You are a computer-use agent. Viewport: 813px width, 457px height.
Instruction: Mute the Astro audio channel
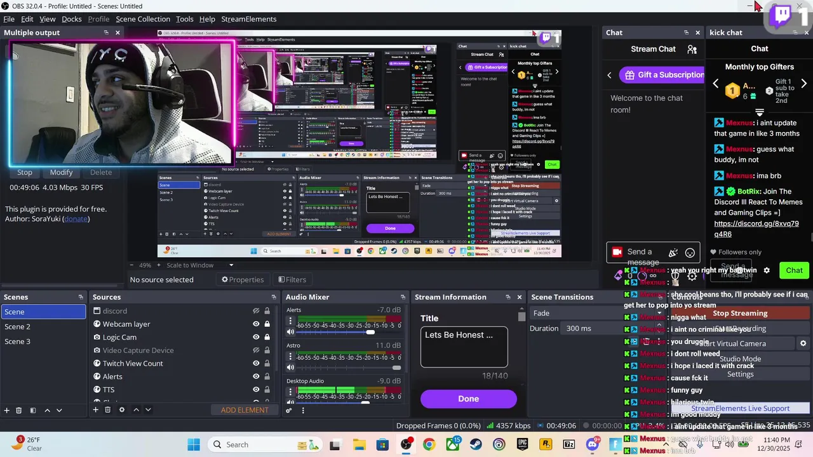pos(290,368)
